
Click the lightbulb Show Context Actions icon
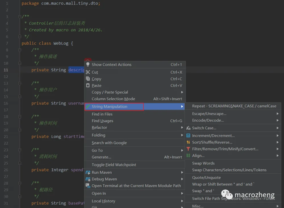(88, 64)
